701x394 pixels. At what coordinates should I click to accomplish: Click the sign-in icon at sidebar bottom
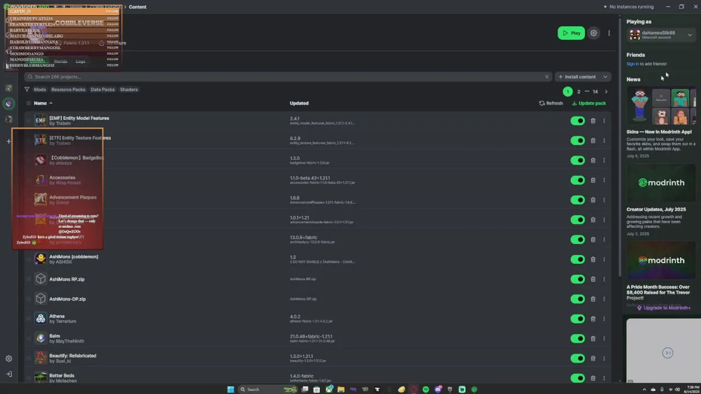[x=9, y=374]
